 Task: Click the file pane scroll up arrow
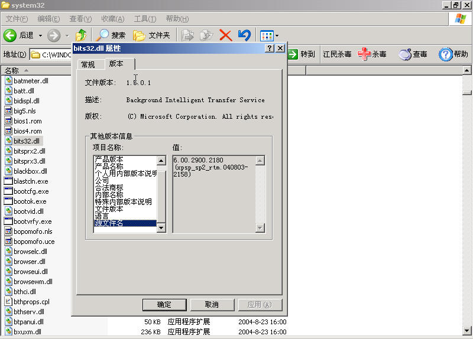tap(466, 70)
